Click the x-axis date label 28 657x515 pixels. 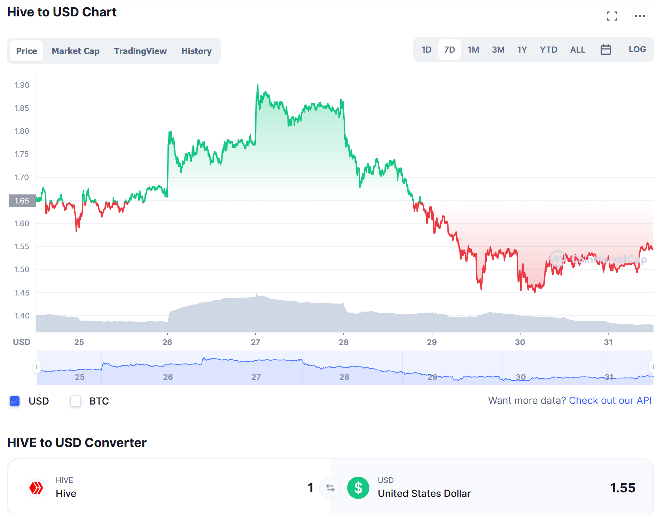click(x=344, y=342)
